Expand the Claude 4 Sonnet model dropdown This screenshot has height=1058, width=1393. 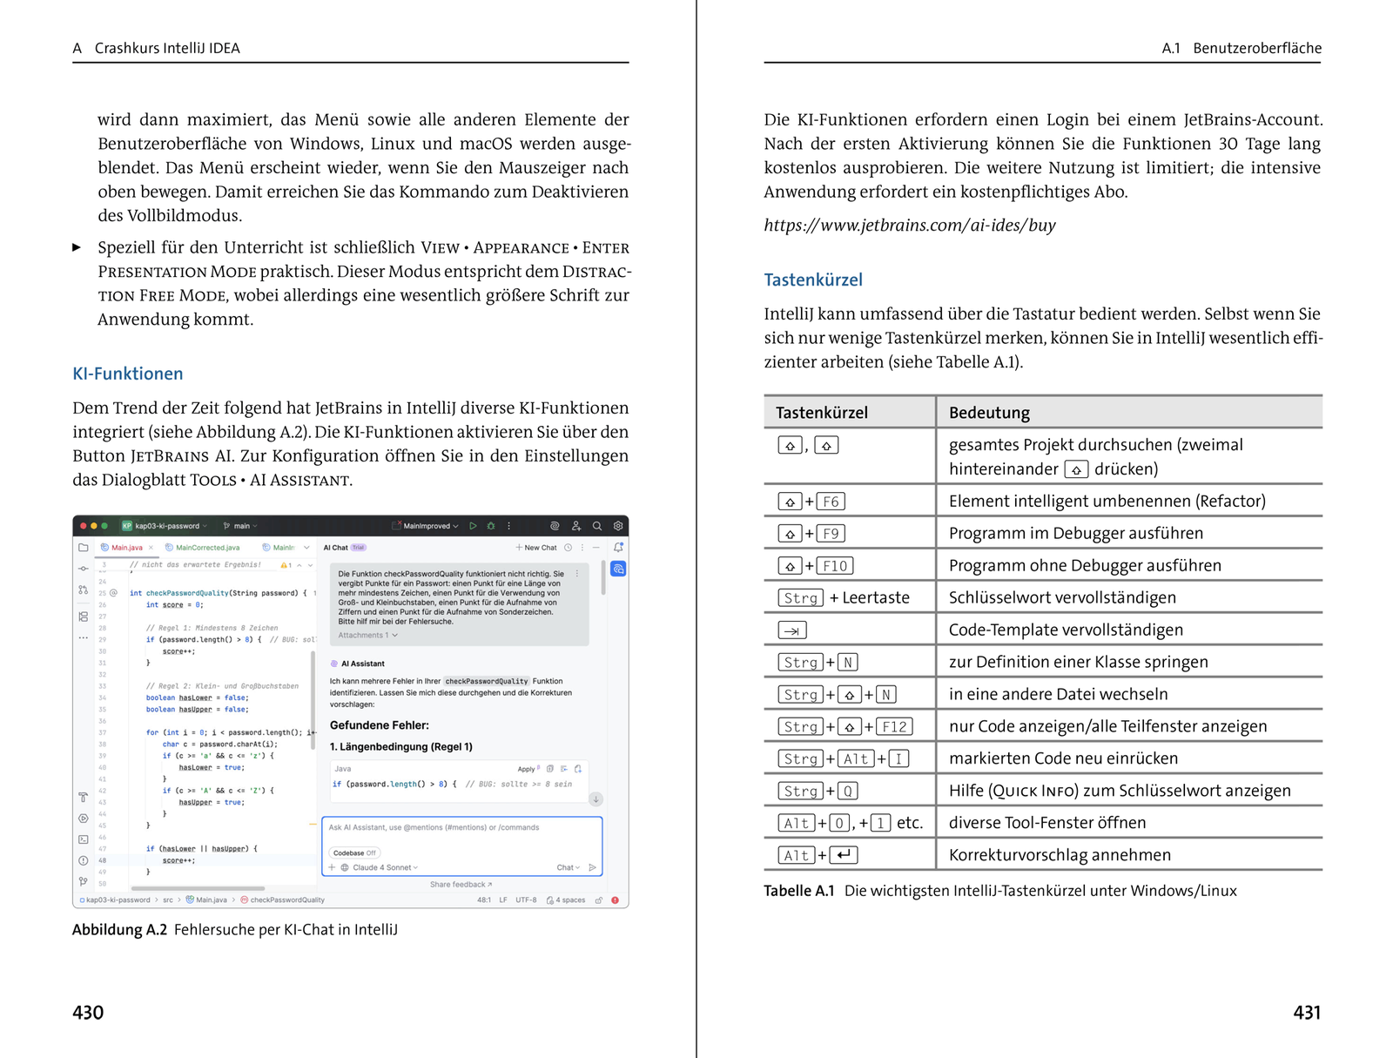click(385, 867)
